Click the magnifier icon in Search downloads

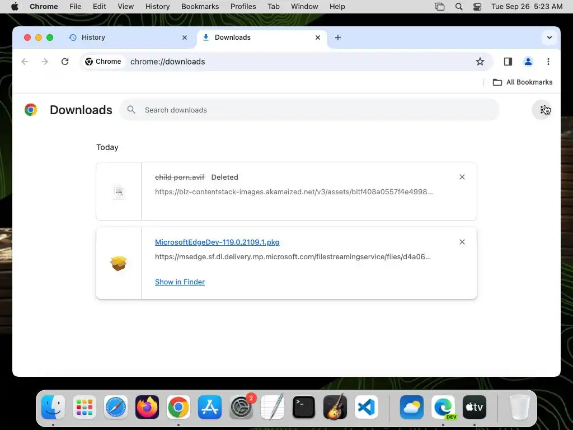click(x=131, y=110)
